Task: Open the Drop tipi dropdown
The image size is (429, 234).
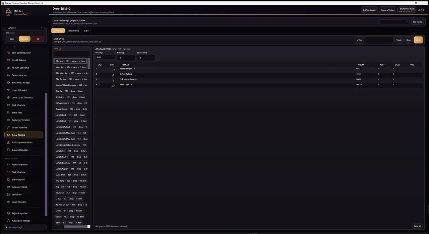Action: pos(105,57)
